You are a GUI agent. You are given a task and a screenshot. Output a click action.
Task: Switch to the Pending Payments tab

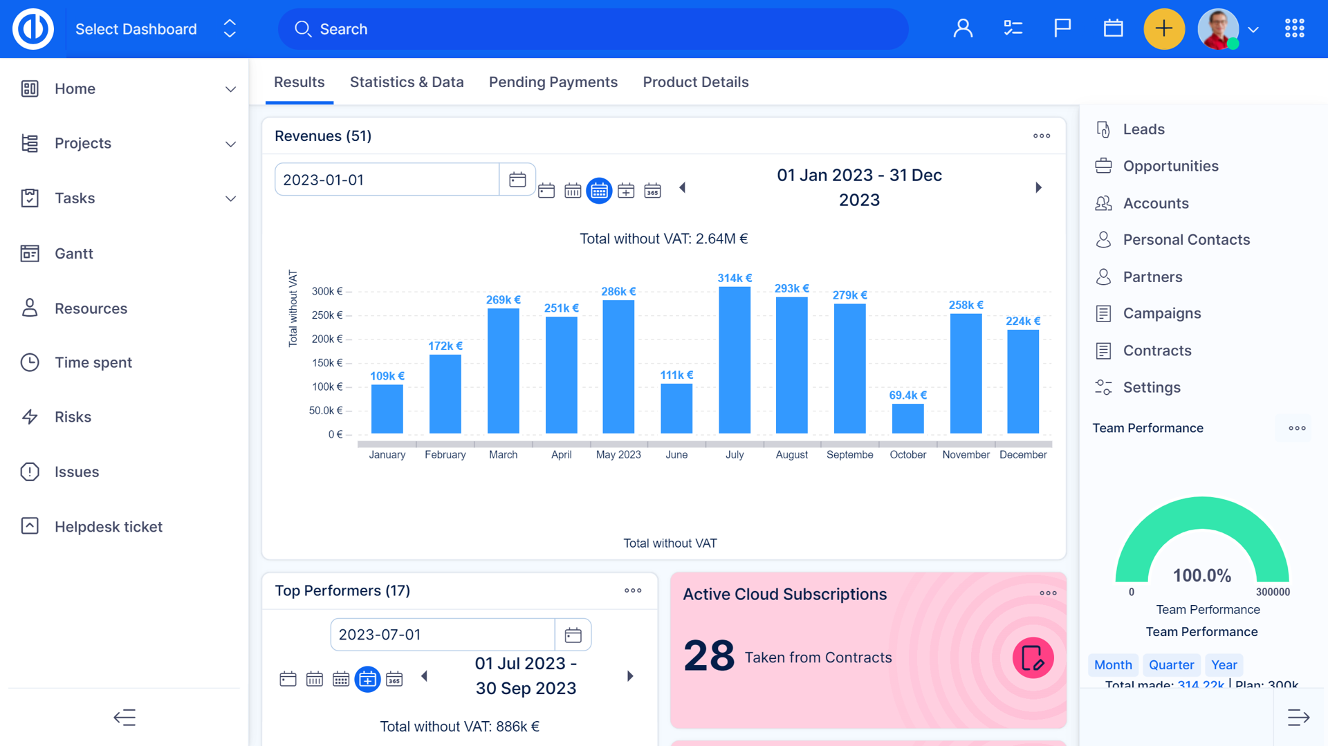click(x=553, y=82)
